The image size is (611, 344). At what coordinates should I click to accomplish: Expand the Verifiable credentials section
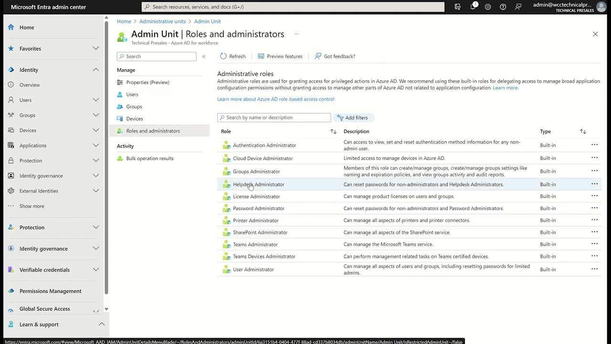coord(96,269)
